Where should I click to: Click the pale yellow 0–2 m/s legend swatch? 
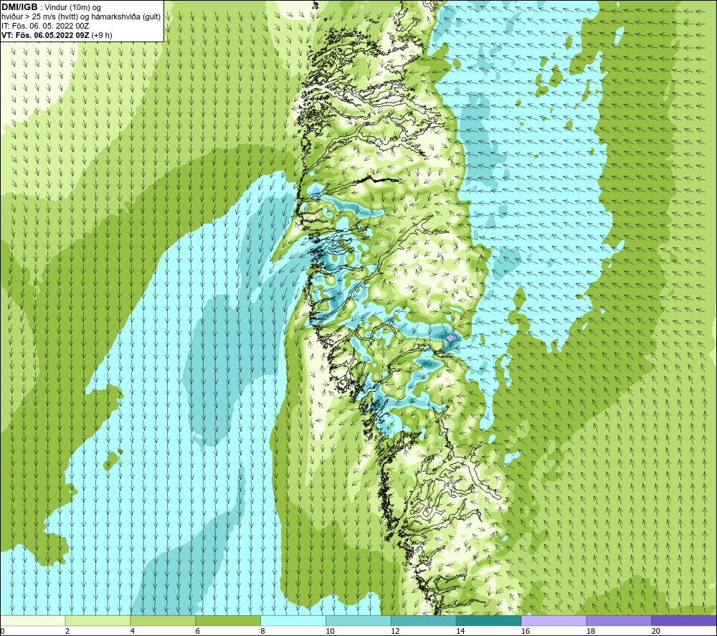coord(32,620)
